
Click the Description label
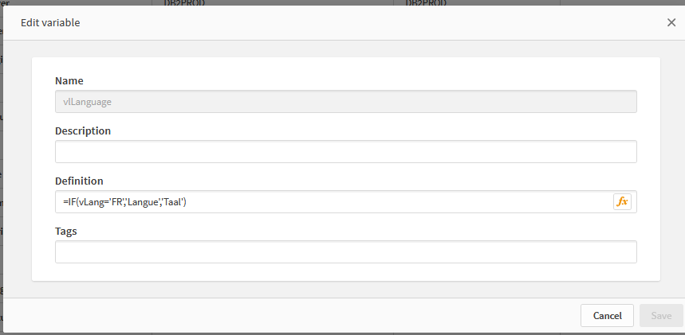coord(83,130)
